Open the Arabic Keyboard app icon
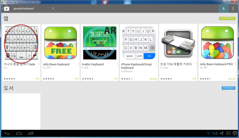Screen dimensions: 239x138 [x=100, y=43]
